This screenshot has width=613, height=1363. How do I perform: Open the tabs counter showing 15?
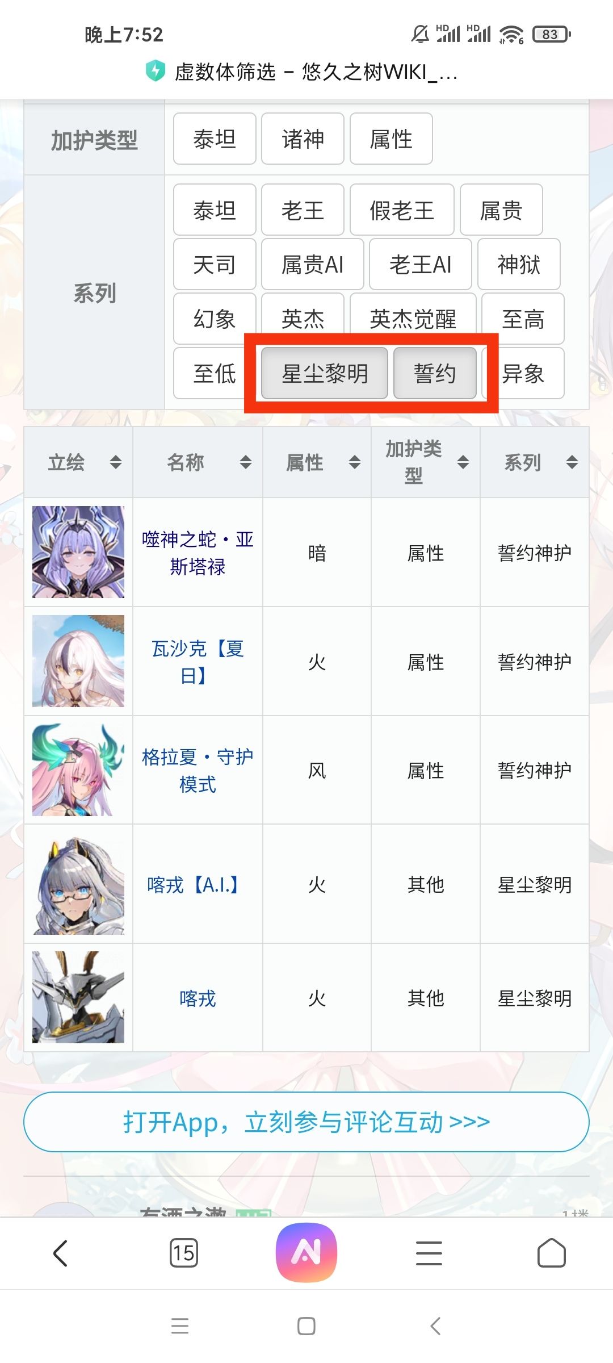pyautogui.click(x=184, y=1253)
